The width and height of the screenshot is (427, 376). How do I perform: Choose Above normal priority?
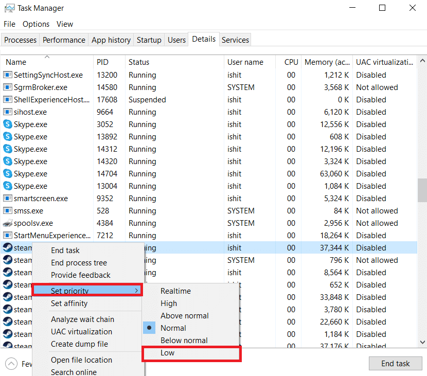tap(191, 315)
